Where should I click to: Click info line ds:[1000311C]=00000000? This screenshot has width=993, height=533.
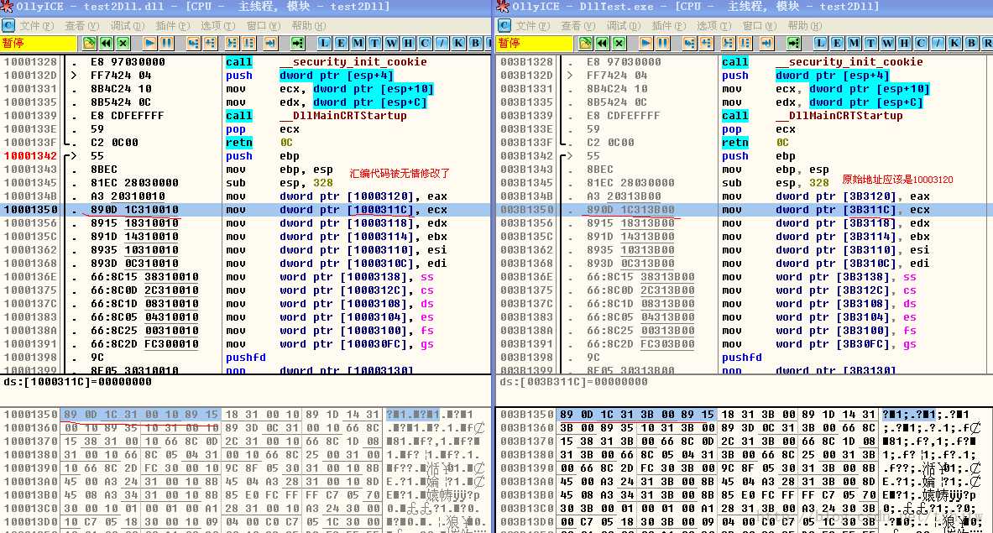tap(78, 382)
